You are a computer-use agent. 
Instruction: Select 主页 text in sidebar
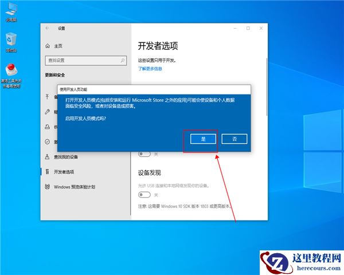tap(58, 46)
